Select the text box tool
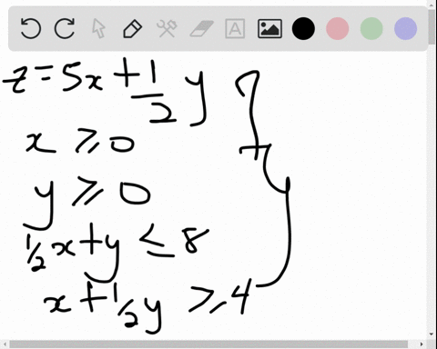Screen dimensions: 437x349 coord(235,28)
